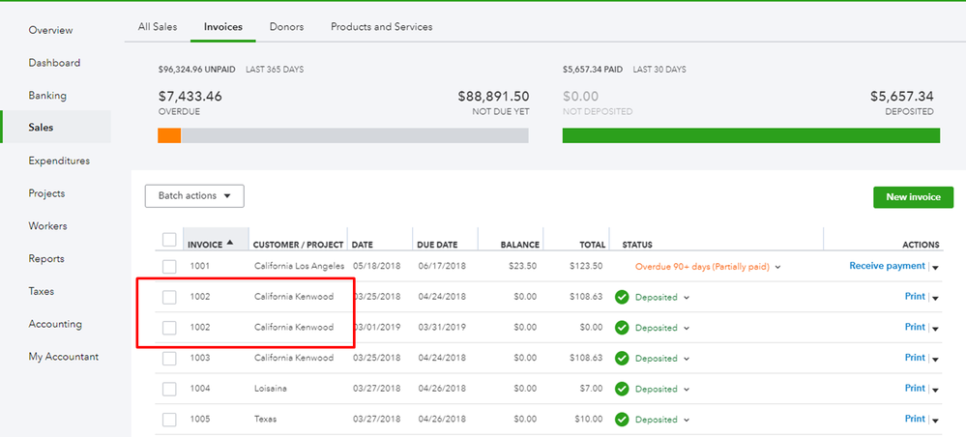Open the Batch actions dropdown
The image size is (966, 437).
tap(194, 196)
